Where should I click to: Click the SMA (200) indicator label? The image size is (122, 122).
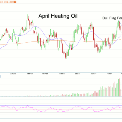point(7,2)
